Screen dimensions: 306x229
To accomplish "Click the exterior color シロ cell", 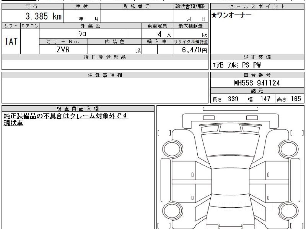I will point(83,34).
